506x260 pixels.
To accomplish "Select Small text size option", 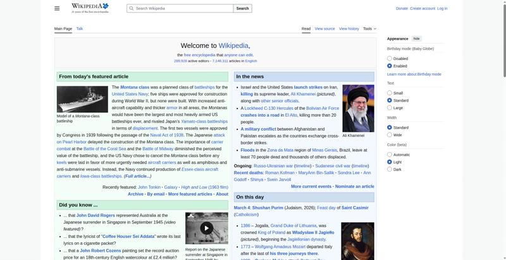I will [x=390, y=93].
